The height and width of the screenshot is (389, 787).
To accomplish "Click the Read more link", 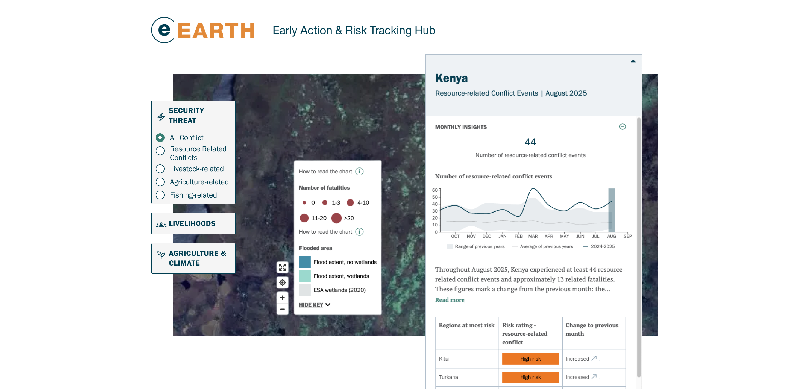I will click(450, 300).
